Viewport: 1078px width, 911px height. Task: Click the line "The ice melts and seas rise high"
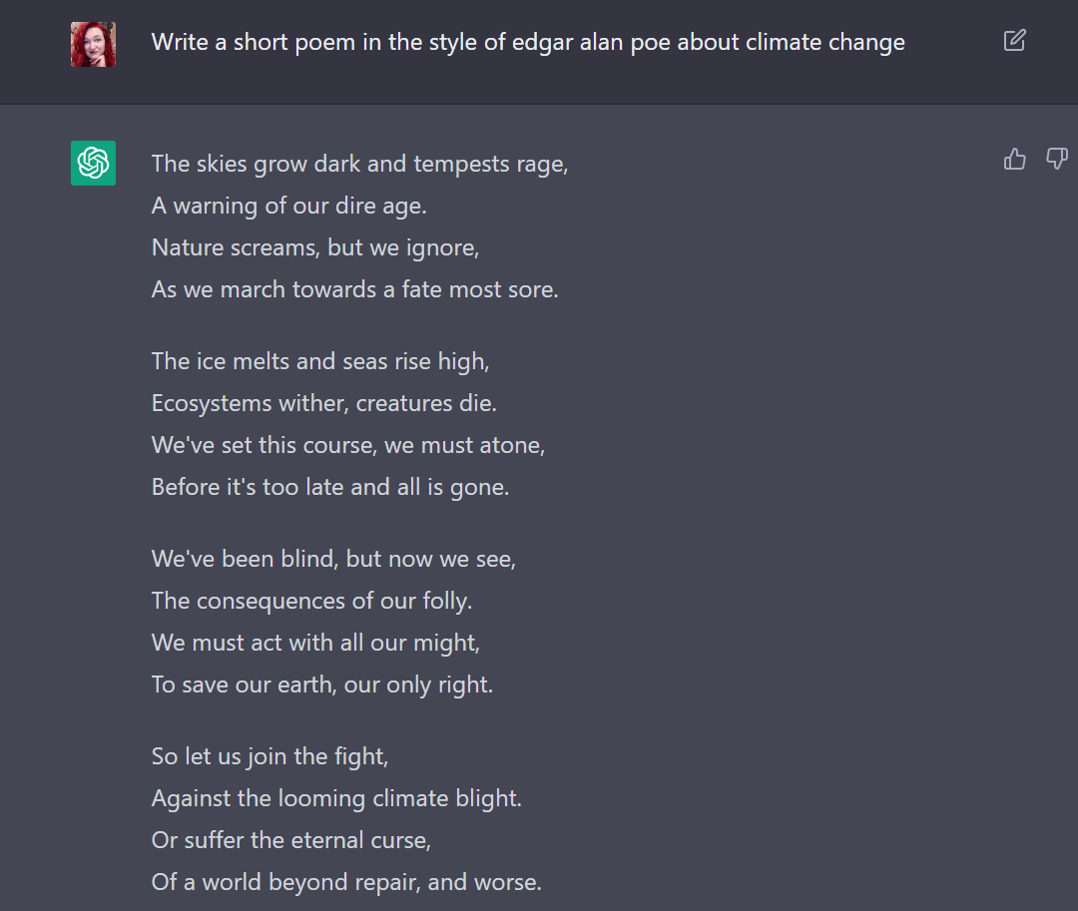(x=320, y=361)
